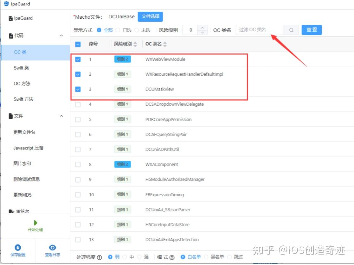Click the select-all header checkbox
The width and height of the screenshot is (354, 265).
pos(78,44)
